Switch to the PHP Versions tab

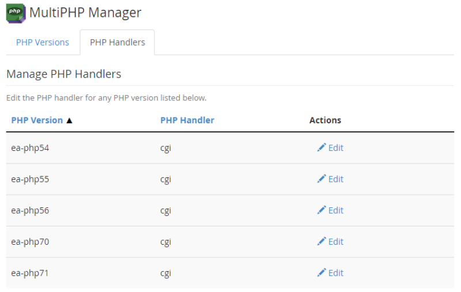43,42
